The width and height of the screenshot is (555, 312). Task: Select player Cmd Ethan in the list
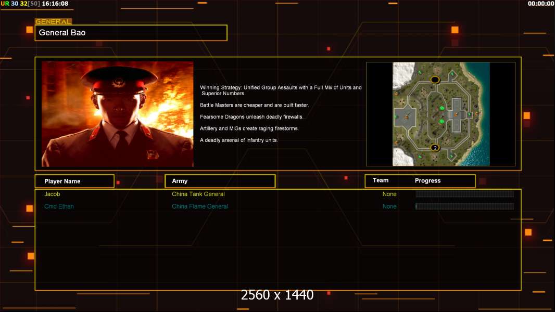coord(59,206)
